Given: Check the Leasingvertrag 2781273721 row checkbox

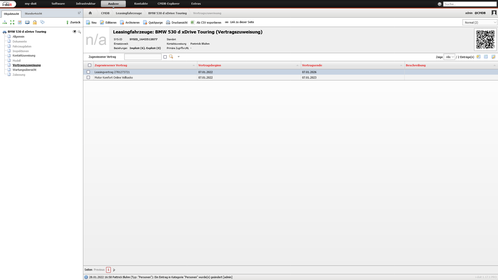Looking at the screenshot, I should click(88, 72).
